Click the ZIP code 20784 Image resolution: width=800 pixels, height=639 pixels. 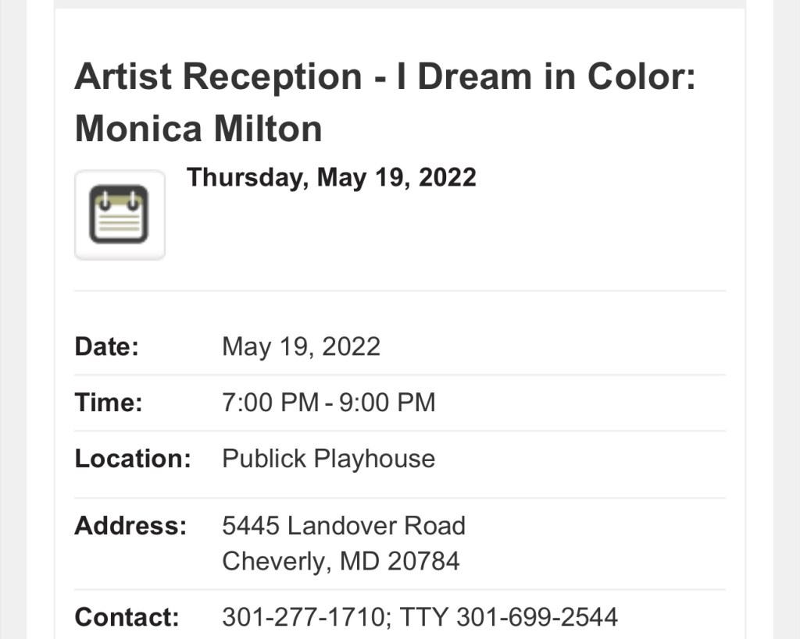[x=423, y=561]
